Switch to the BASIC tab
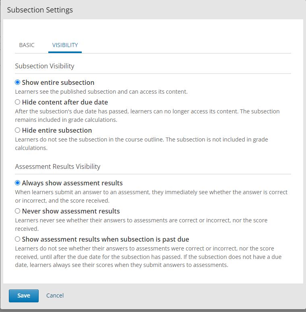This screenshot has width=306, height=312. (x=27, y=45)
